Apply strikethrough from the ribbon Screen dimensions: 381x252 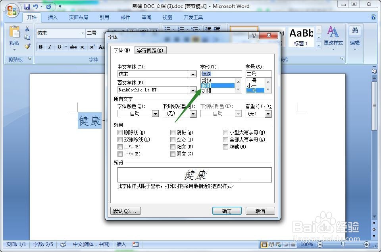[x=73, y=47]
